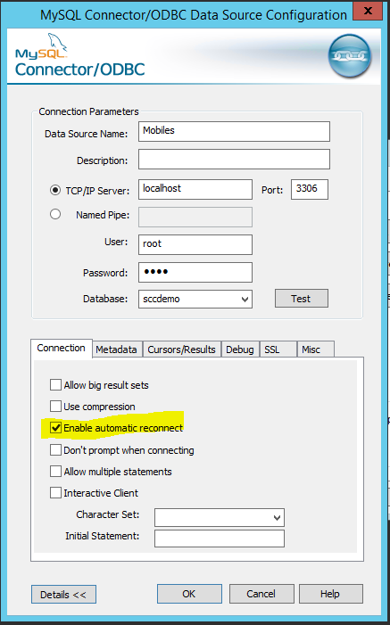Open the SSL tab
The width and height of the screenshot is (390, 625).
click(x=278, y=350)
